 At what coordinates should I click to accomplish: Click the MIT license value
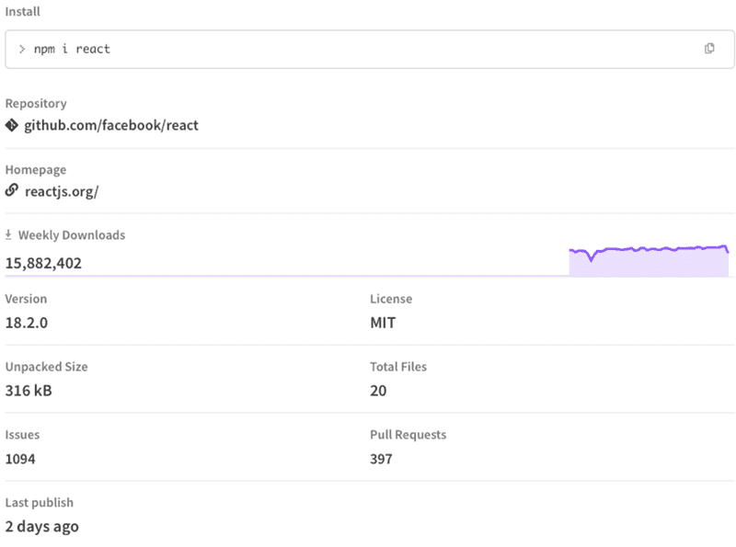click(381, 323)
